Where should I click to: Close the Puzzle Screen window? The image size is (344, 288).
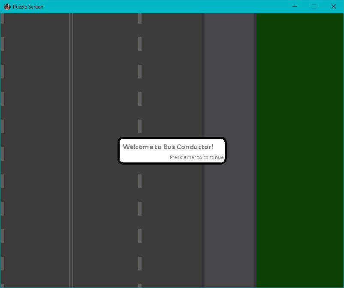coord(333,6)
